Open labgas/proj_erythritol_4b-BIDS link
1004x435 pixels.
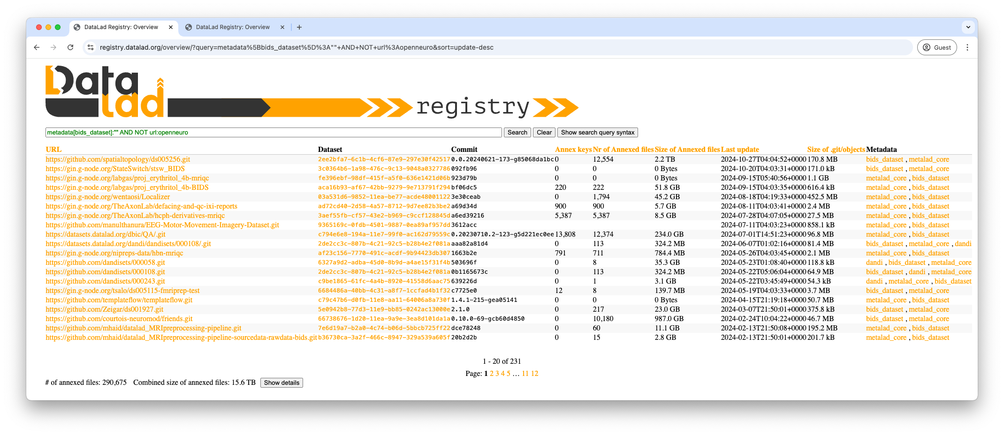point(127,187)
